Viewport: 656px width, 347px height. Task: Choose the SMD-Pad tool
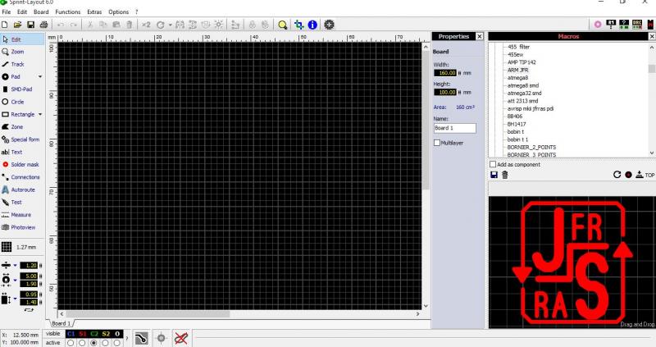(22, 89)
